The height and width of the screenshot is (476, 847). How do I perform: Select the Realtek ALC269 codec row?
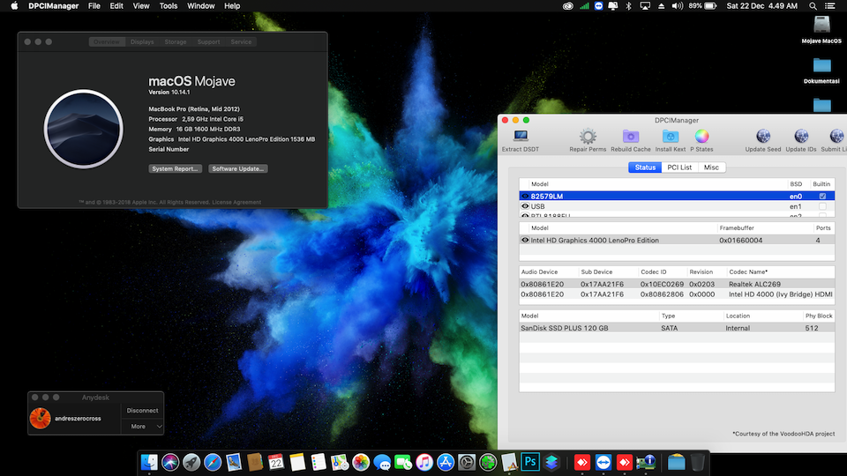pos(677,284)
